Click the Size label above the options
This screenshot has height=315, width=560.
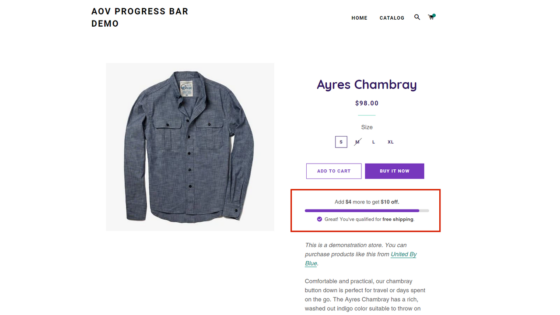(367, 127)
